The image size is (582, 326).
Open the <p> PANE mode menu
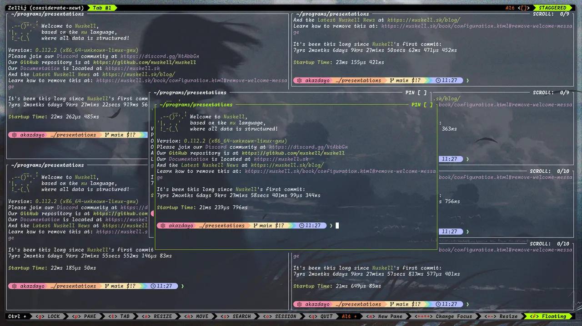click(x=84, y=316)
